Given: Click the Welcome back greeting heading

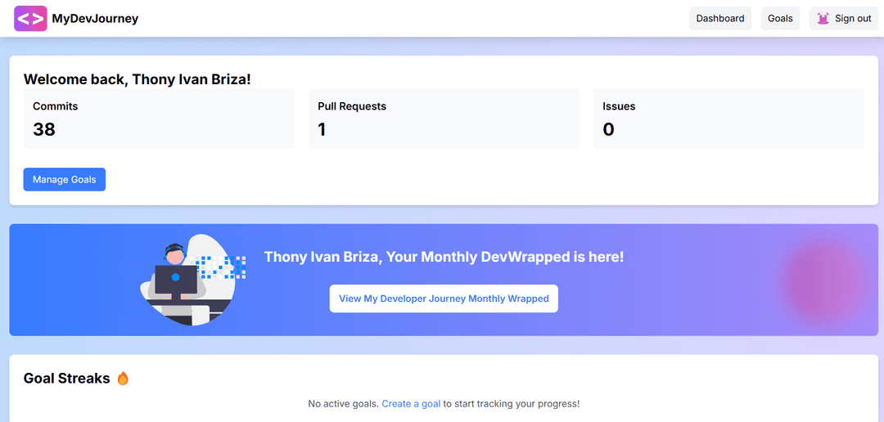Looking at the screenshot, I should (137, 79).
